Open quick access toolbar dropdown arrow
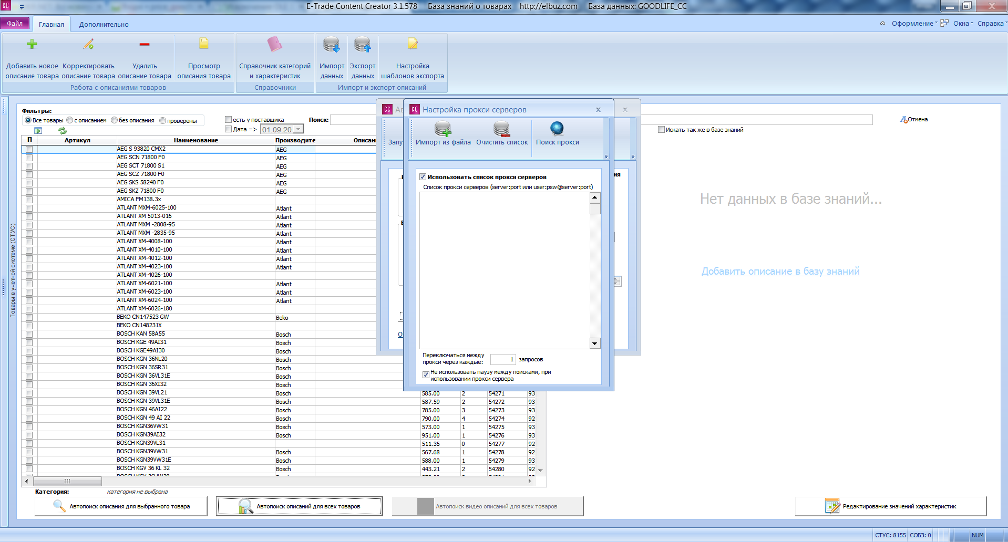The image size is (1008, 542). 22,7
